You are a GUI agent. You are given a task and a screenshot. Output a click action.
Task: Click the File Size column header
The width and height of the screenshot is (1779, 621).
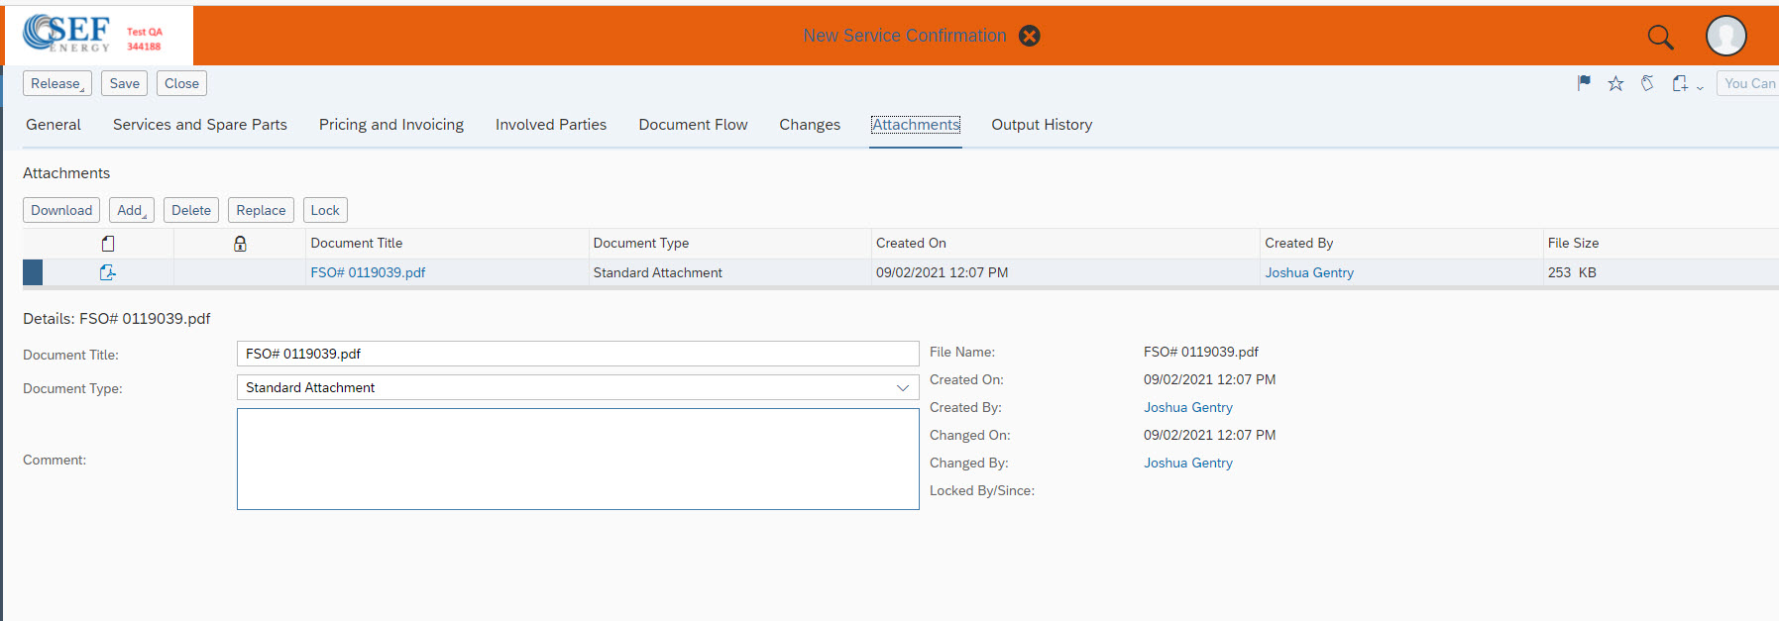(1573, 243)
